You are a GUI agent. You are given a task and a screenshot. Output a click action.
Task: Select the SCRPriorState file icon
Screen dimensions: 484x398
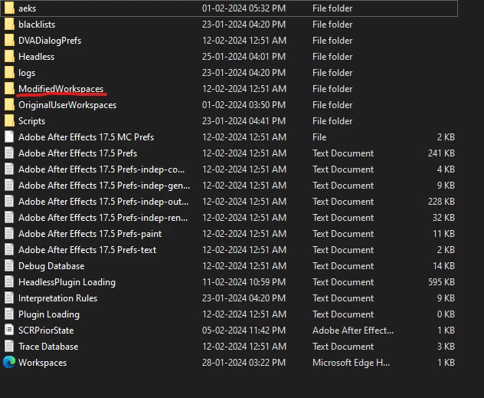tap(9, 330)
